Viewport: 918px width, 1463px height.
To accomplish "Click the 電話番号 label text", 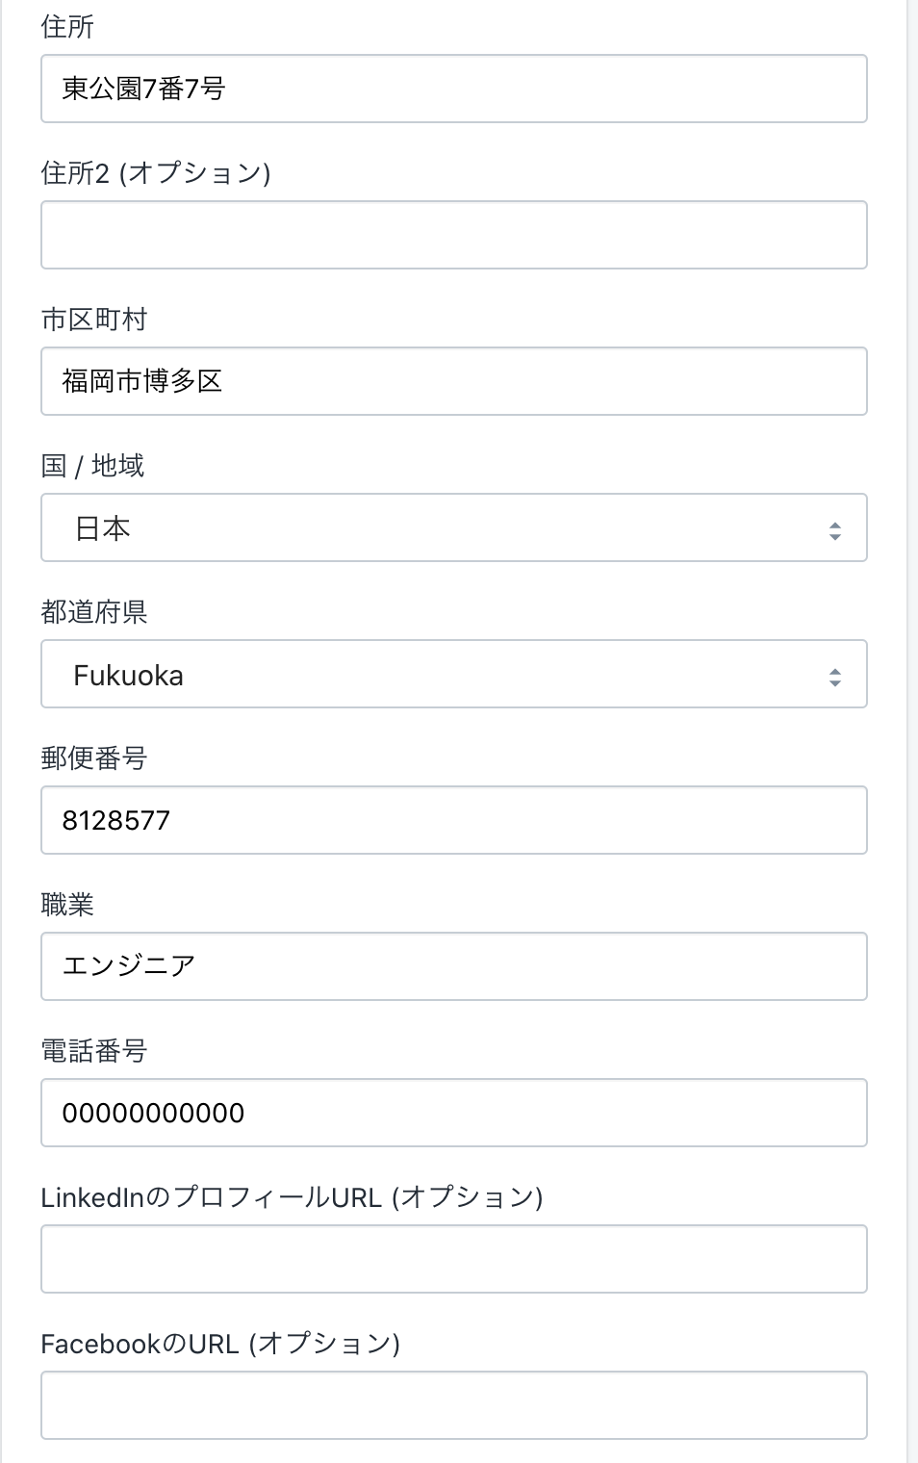I will tap(93, 1051).
